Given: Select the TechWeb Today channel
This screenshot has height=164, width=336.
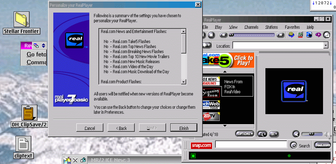Looking at the screenshot, I should [211, 105].
